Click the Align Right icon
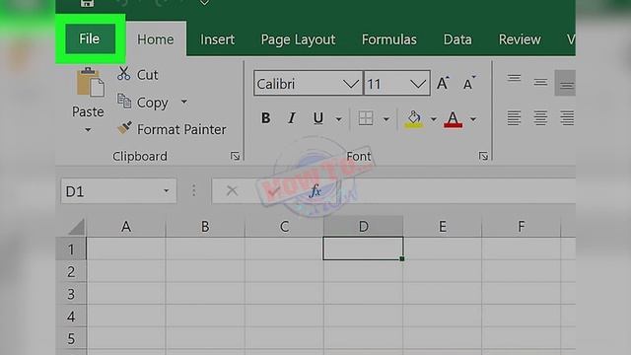 [x=567, y=118]
